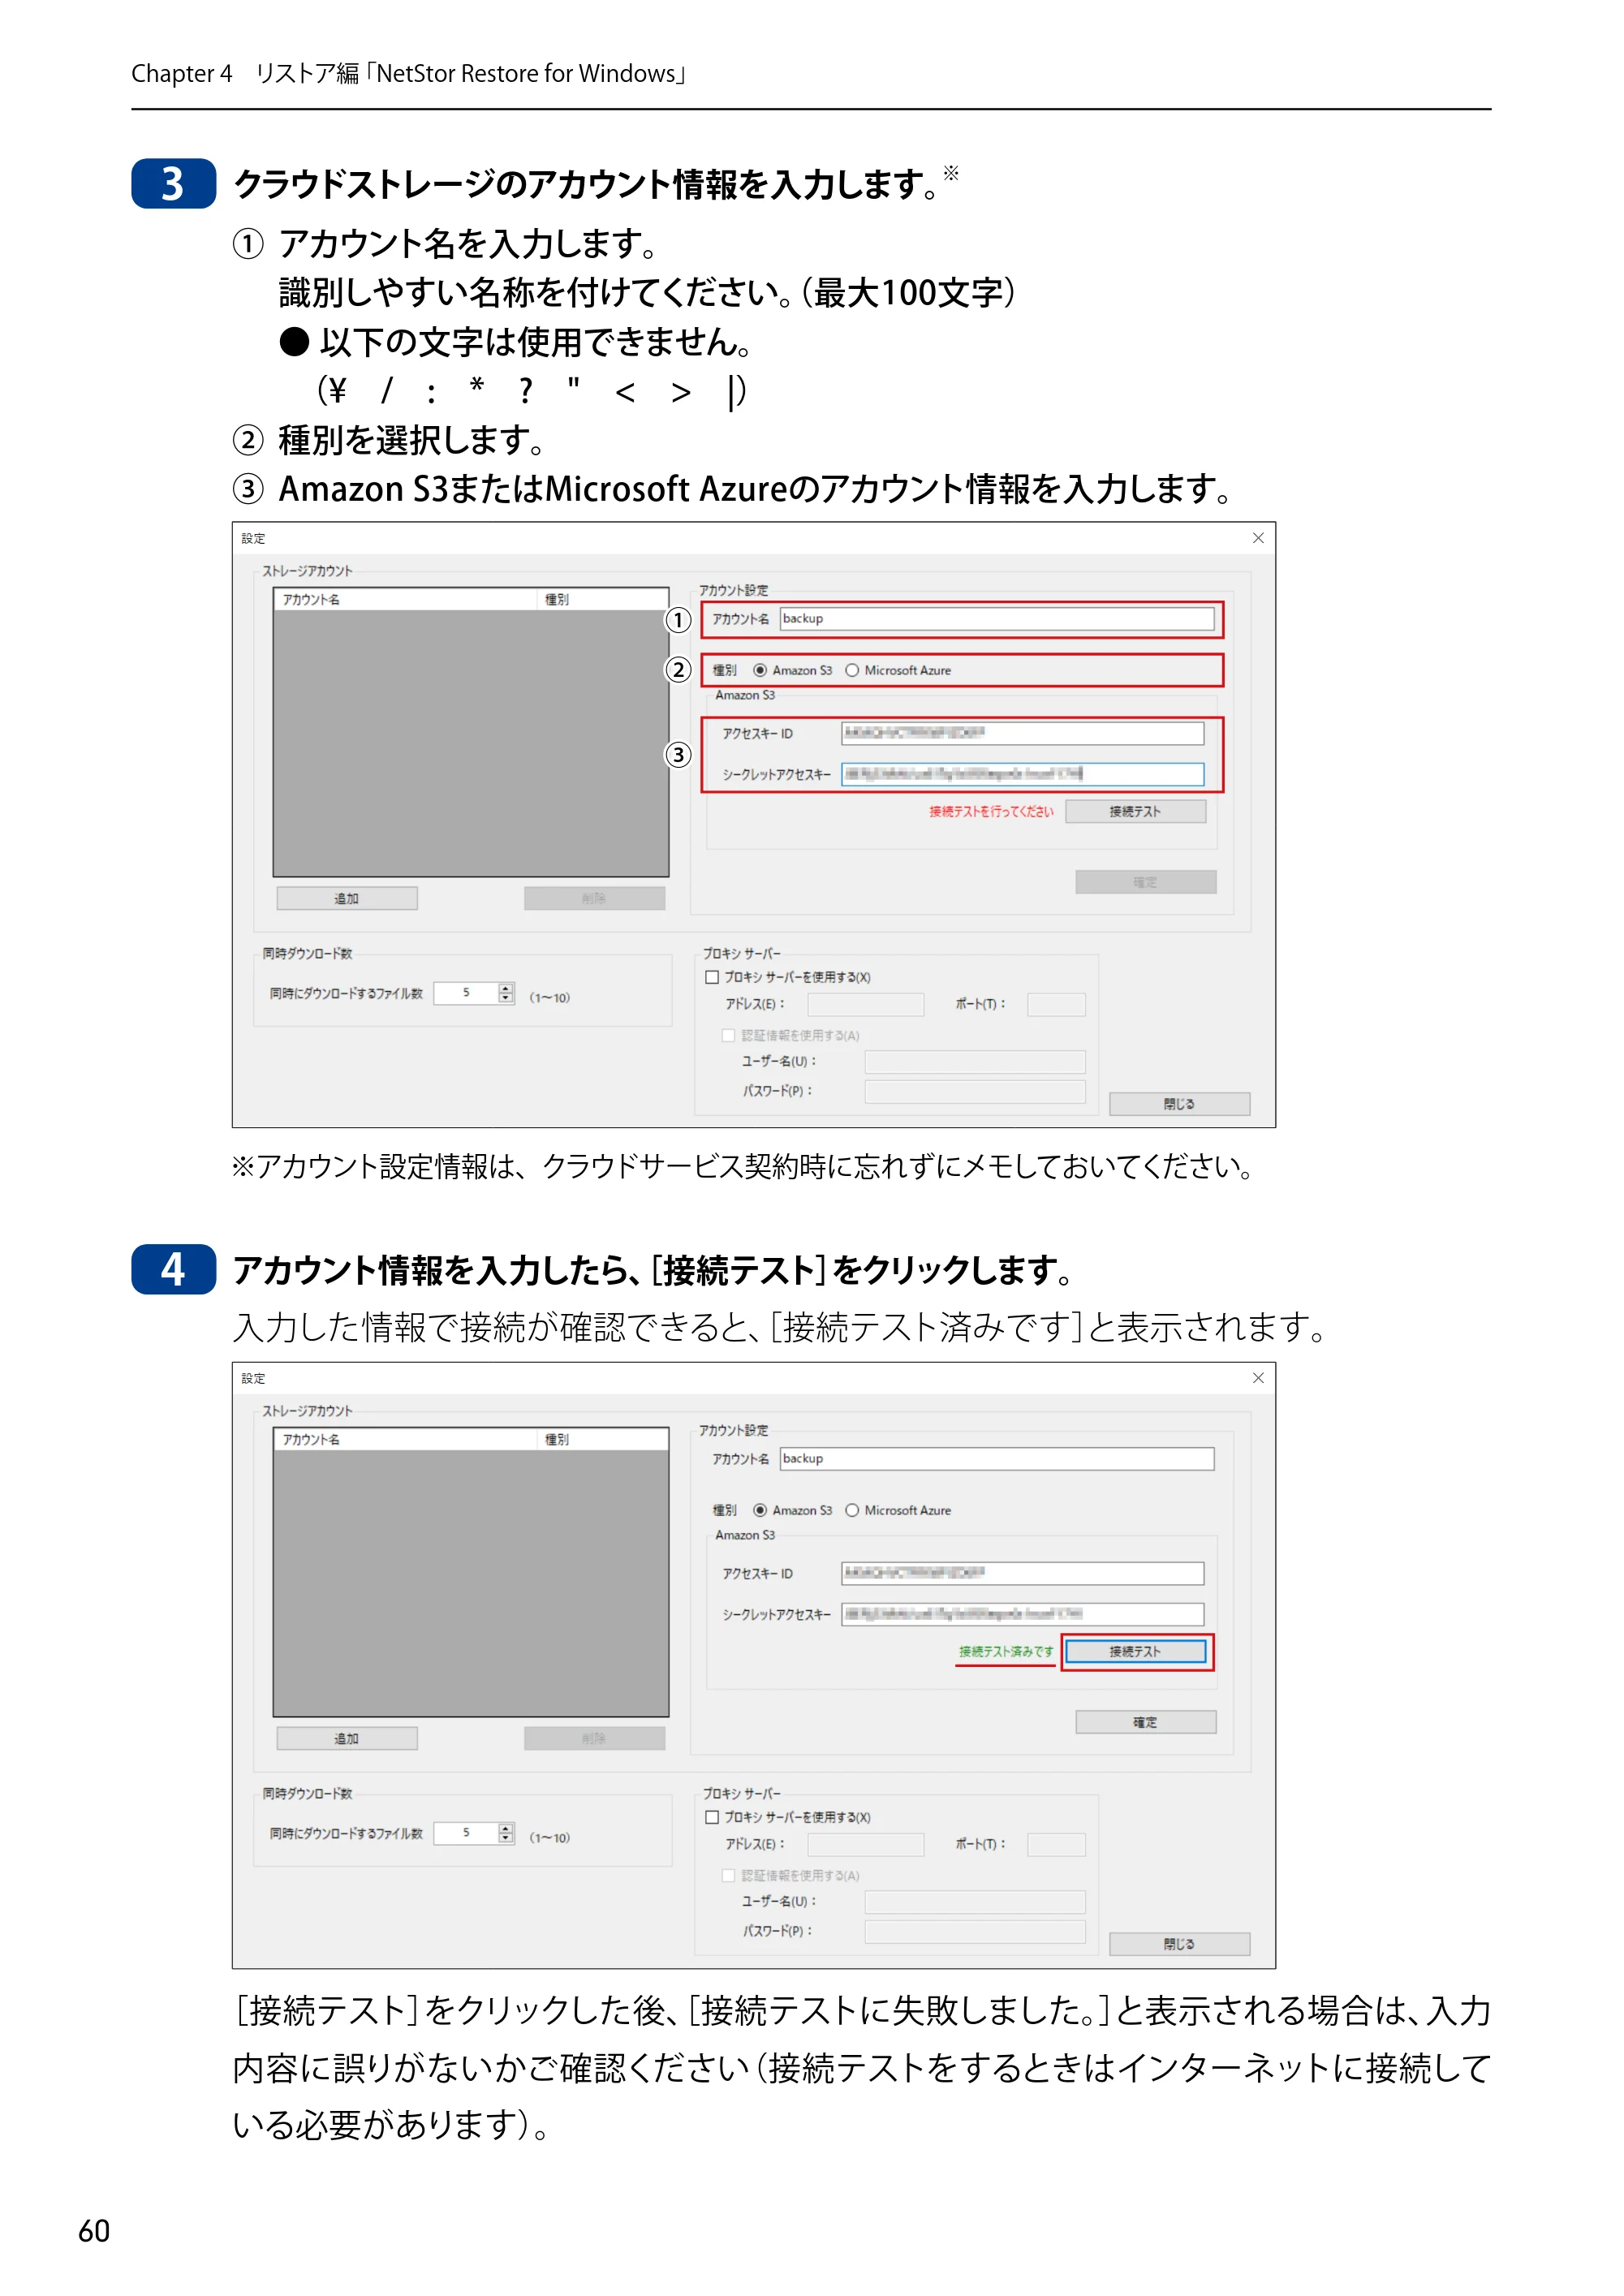1624x2296 pixels.
Task: Click the grey account list area in step 3 dialog
Action: 471,744
